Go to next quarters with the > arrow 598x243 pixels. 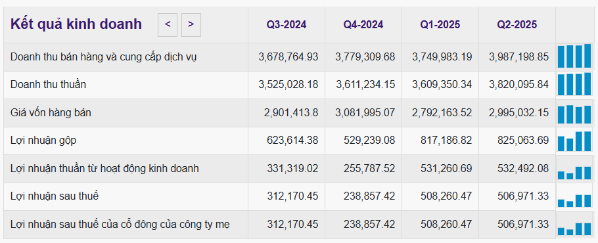pos(191,25)
